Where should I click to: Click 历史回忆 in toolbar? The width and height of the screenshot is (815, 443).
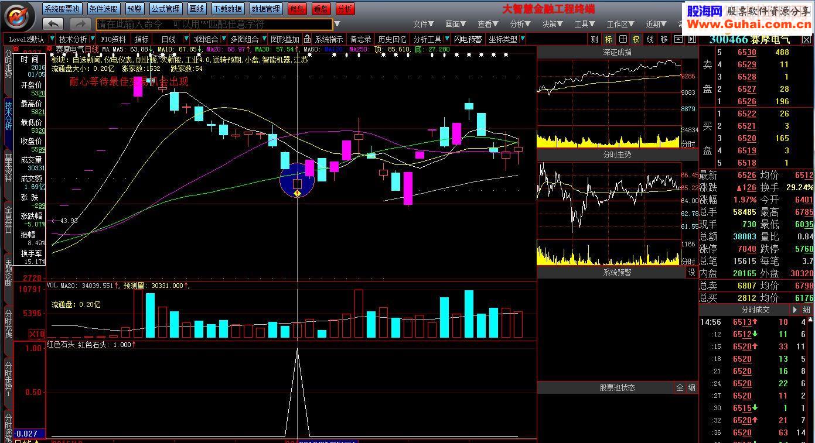pyautogui.click(x=392, y=39)
